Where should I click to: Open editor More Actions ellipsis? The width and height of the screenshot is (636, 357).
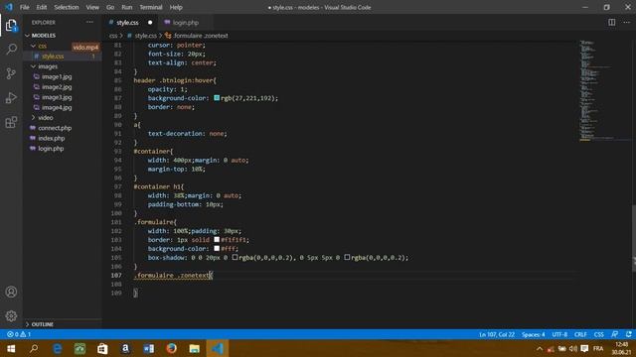[627, 22]
